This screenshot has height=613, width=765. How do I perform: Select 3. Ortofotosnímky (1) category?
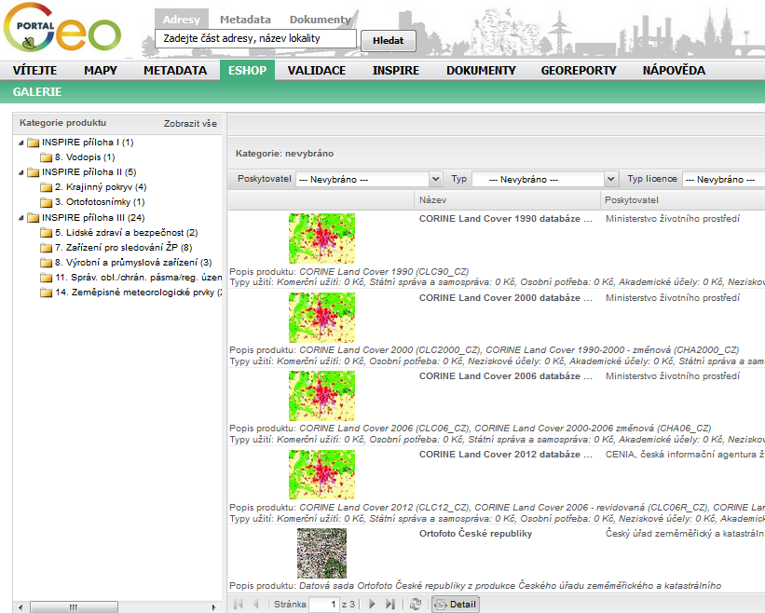point(100,202)
